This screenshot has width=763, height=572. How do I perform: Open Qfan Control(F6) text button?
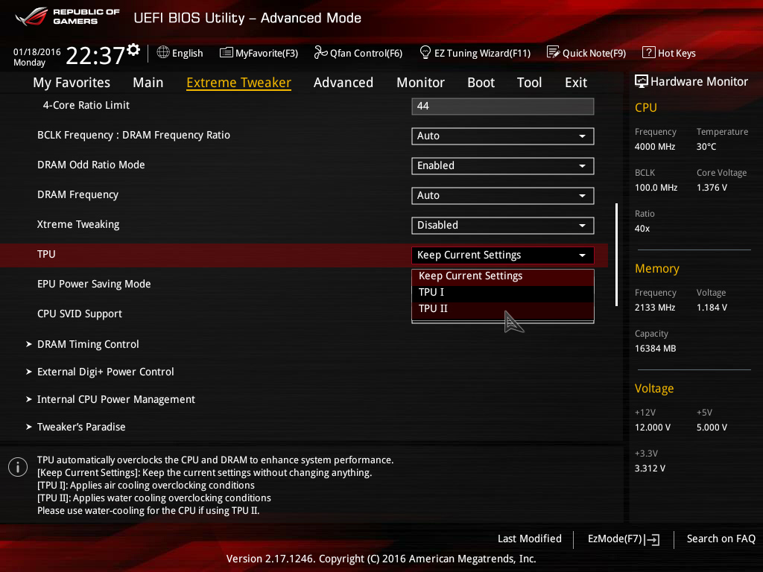367,53
